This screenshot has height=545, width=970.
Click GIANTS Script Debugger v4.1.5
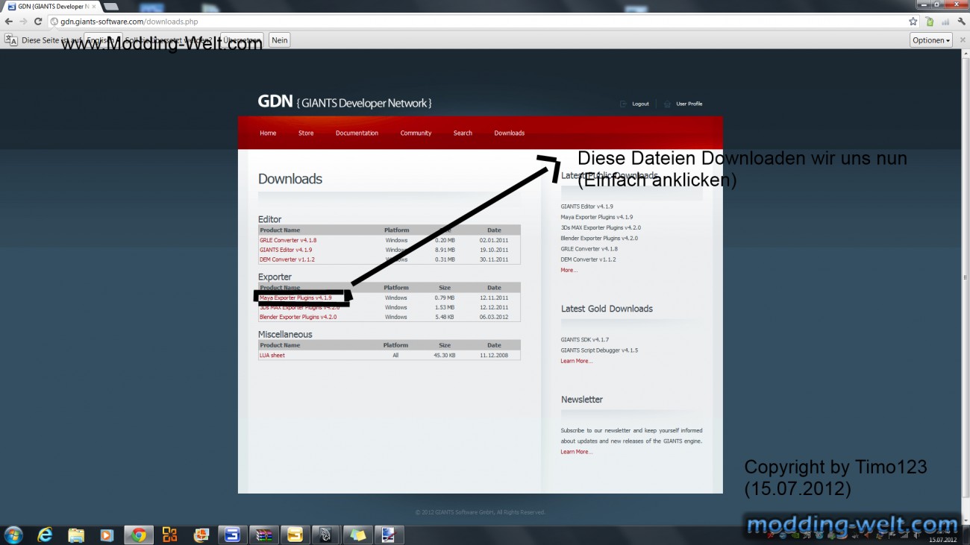tap(599, 350)
